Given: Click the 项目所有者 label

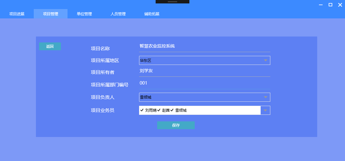Looking at the screenshot, I should tap(102, 72).
